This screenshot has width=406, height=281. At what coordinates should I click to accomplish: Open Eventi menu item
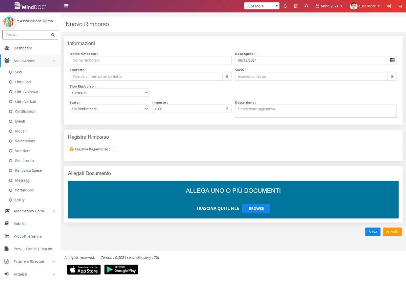pyautogui.click(x=20, y=121)
